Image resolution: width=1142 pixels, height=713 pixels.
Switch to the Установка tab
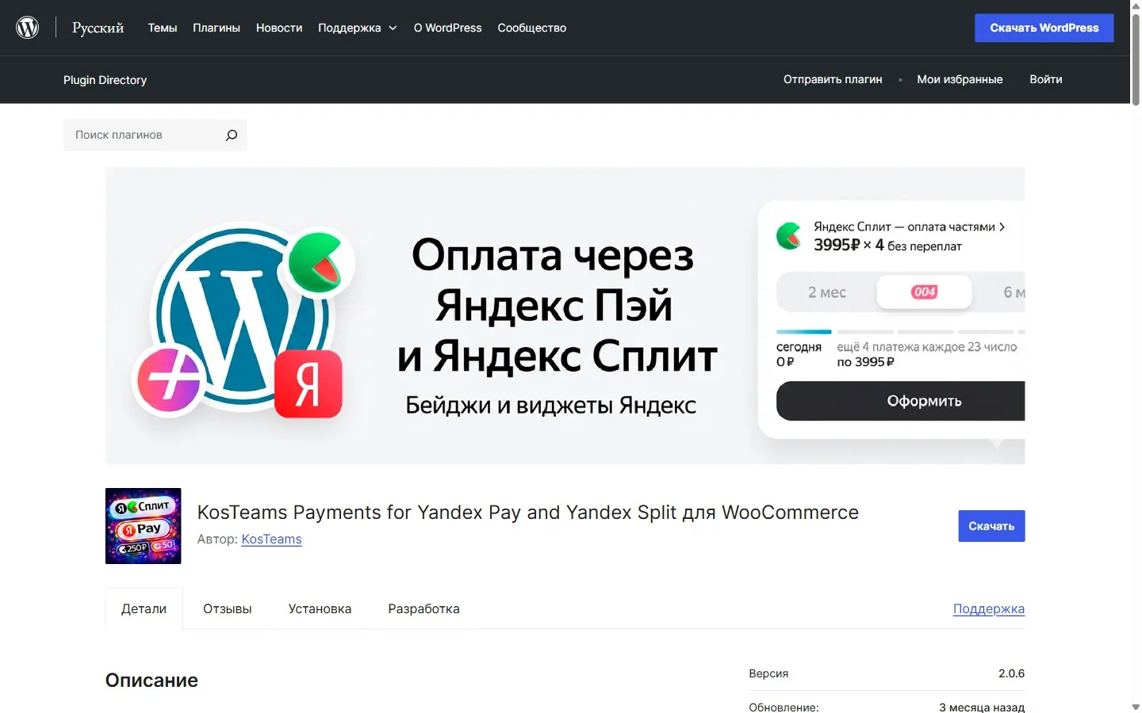click(x=320, y=608)
